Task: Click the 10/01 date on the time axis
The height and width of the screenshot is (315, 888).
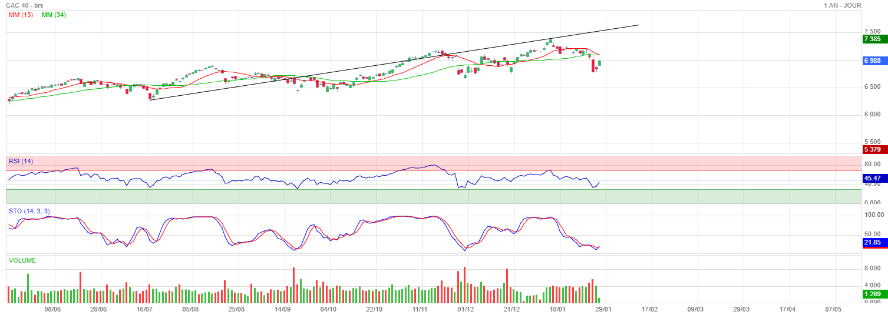Action: tap(557, 309)
